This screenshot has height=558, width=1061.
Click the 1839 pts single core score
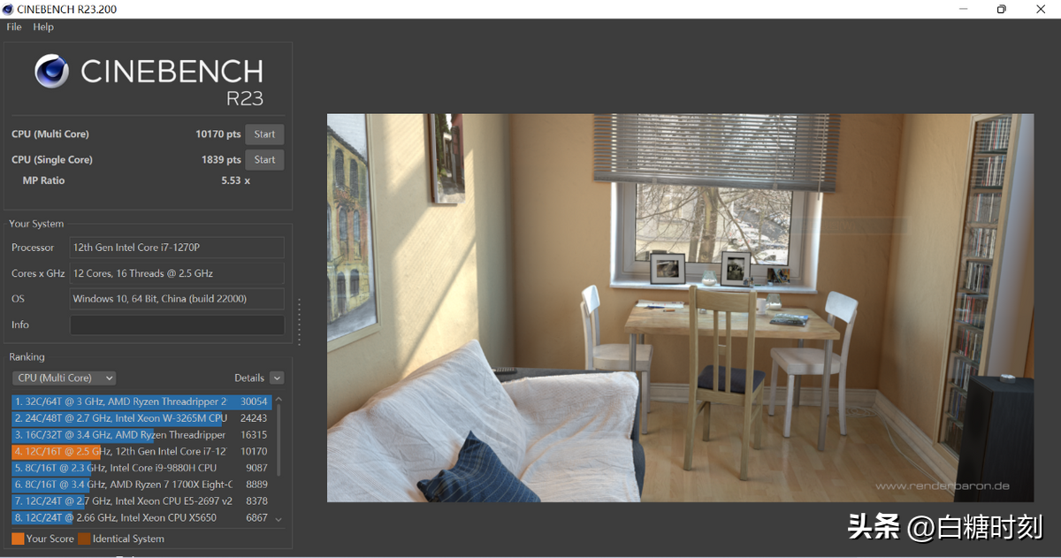click(221, 160)
